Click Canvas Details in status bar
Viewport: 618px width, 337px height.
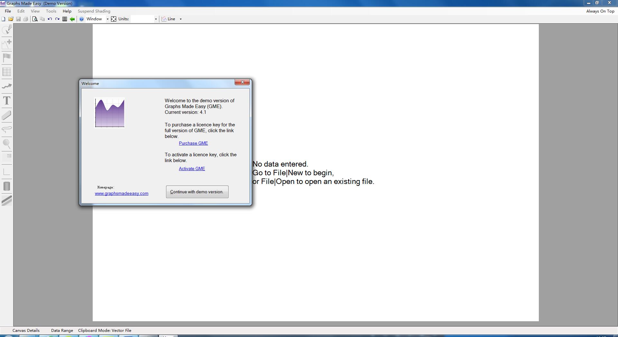click(26, 330)
